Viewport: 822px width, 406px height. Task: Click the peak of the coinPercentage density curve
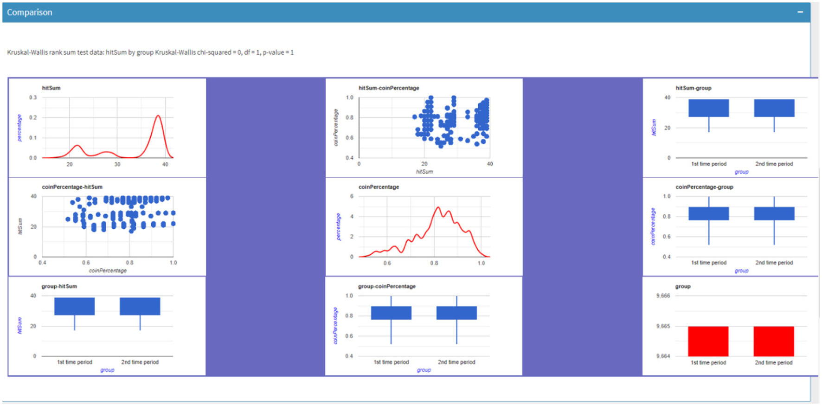[x=437, y=207]
